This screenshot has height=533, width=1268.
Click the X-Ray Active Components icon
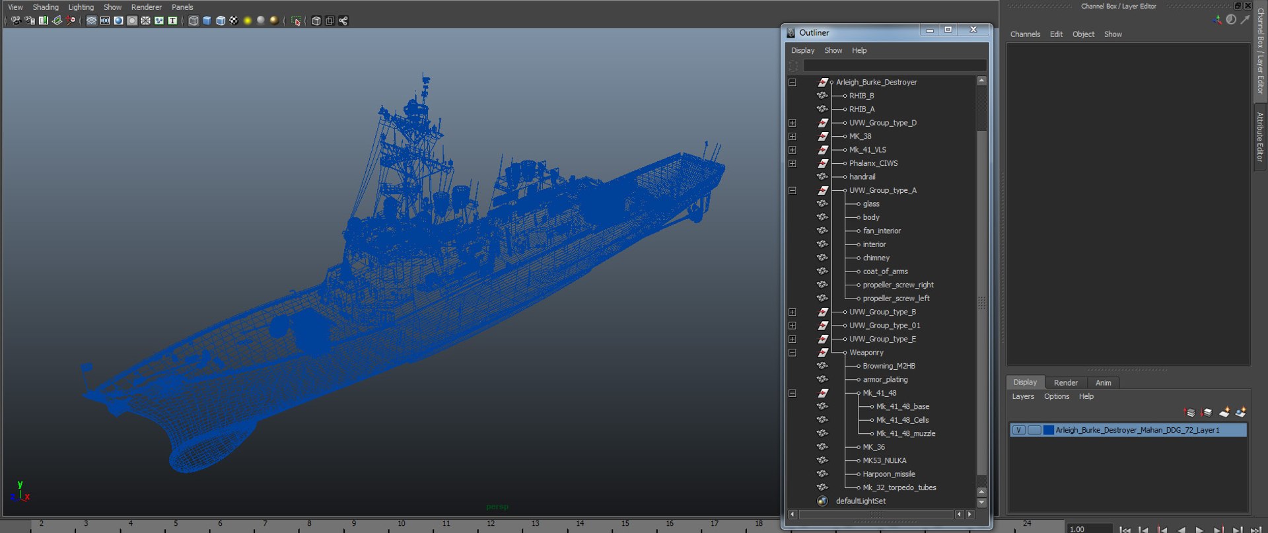[330, 20]
